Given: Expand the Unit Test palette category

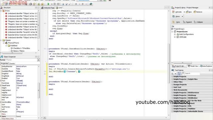Looking at the screenshot, I should (172, 87).
